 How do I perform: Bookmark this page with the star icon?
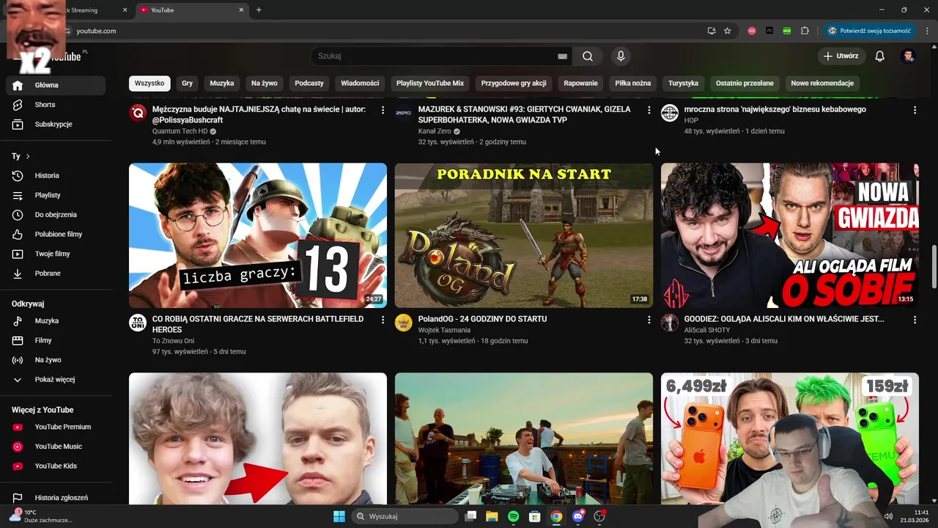click(x=728, y=31)
